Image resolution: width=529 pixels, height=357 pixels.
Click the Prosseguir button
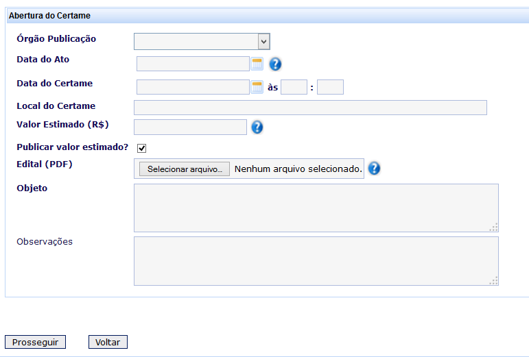(x=36, y=342)
